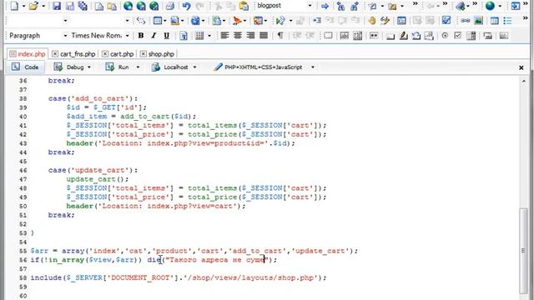Open the dropdown arrow next to New file
This screenshot has height=300, width=534.
[x=23, y=6]
